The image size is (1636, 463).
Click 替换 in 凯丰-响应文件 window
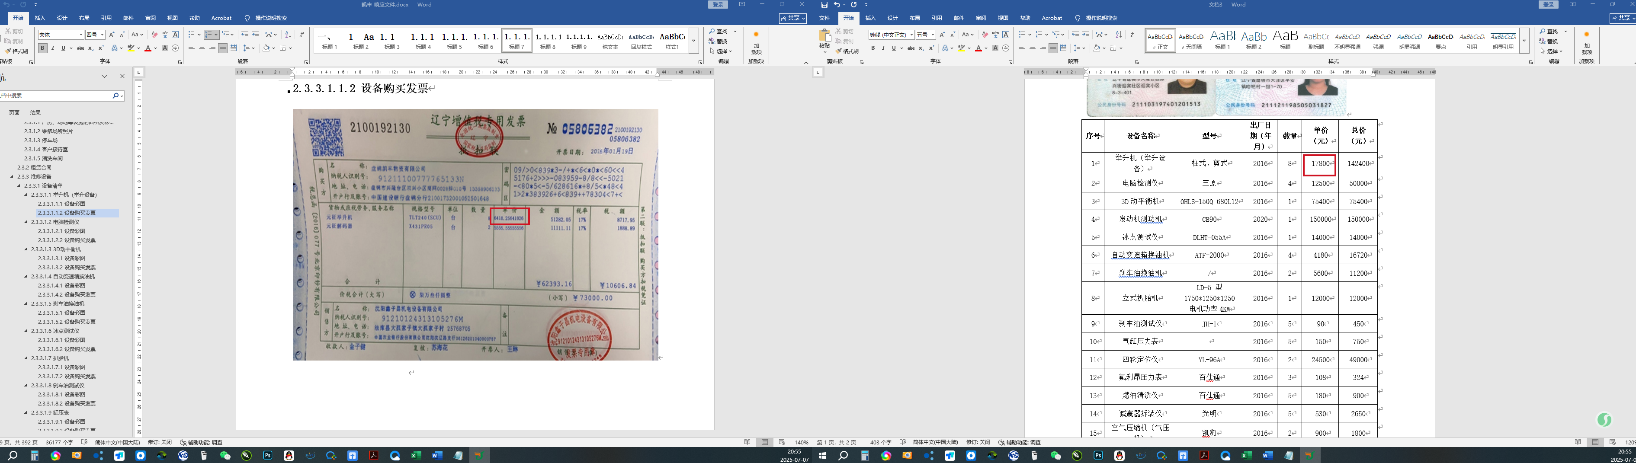[718, 41]
